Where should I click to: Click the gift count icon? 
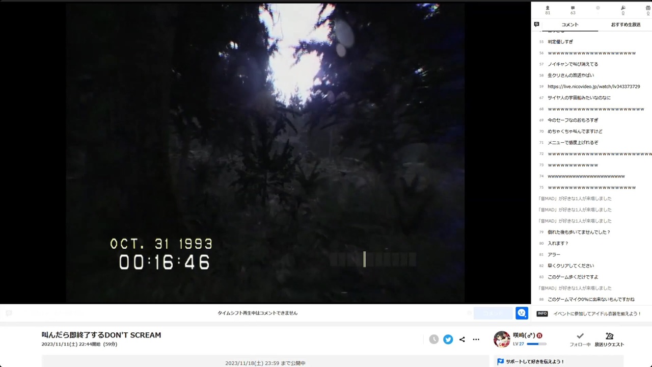648,8
